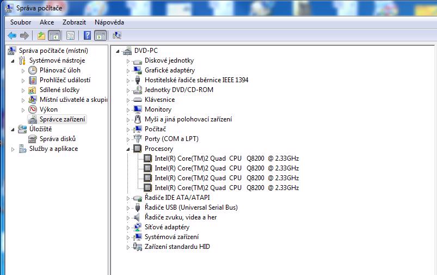437x275 pixels.
Task: Click the Síťové adaptéry network icon
Action: 137,227
